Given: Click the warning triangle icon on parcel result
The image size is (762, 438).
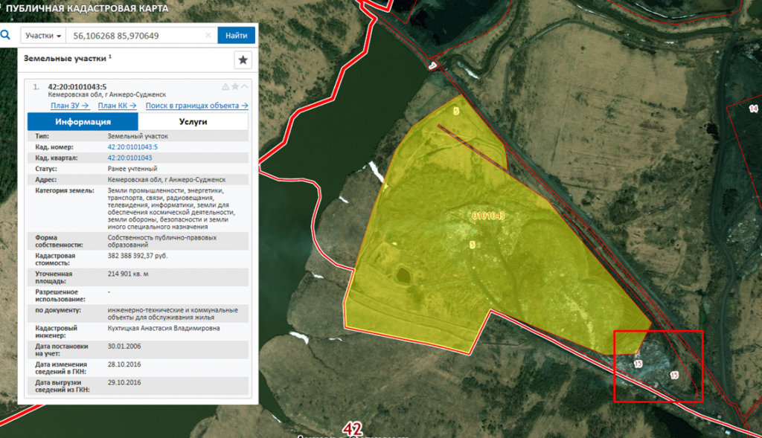Looking at the screenshot, I should point(225,87).
